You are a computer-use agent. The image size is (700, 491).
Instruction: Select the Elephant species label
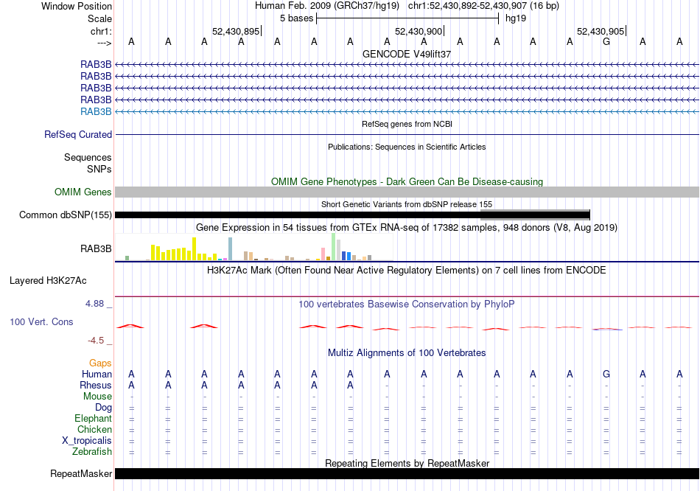pos(93,419)
